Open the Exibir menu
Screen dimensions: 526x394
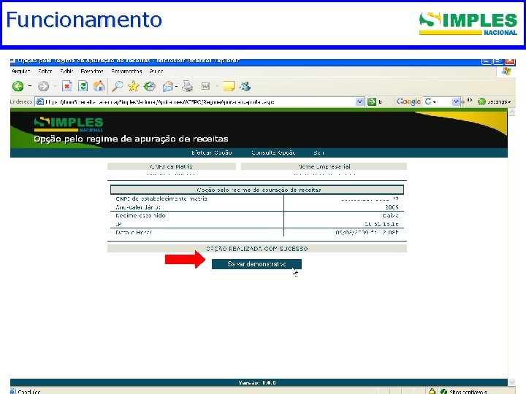point(66,71)
